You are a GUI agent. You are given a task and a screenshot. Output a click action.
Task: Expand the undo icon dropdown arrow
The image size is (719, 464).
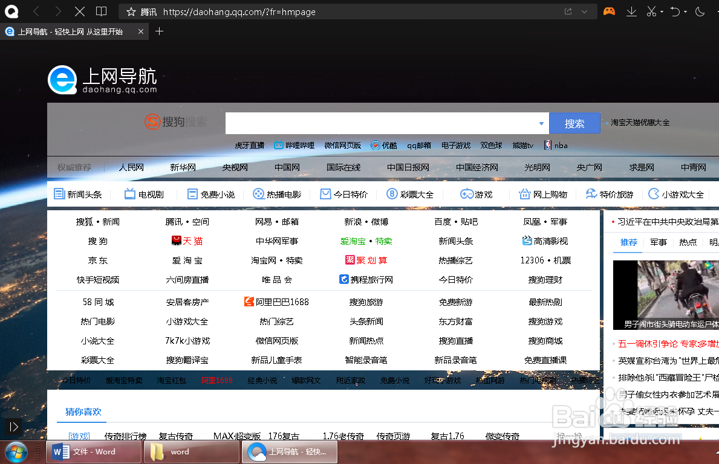(686, 12)
